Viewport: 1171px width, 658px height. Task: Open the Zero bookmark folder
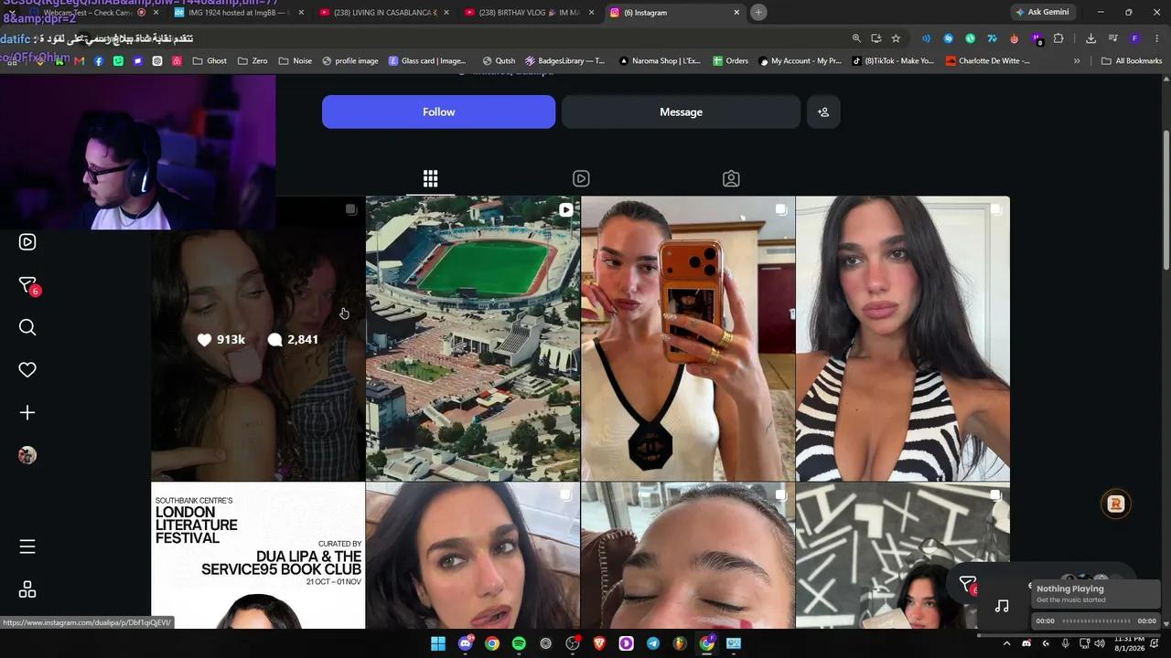tap(252, 61)
